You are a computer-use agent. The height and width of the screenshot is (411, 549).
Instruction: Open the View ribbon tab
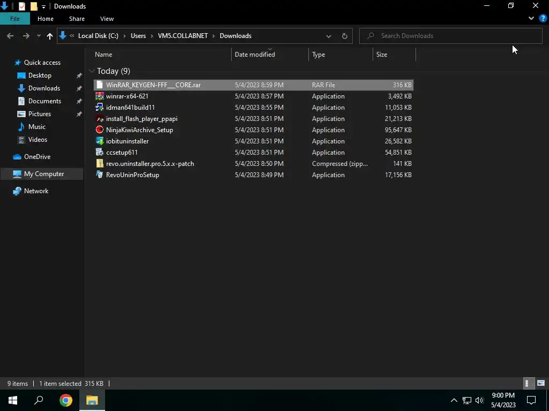[x=107, y=19]
